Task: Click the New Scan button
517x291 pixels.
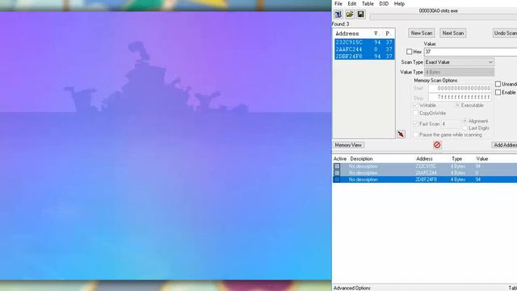Action: (422, 33)
